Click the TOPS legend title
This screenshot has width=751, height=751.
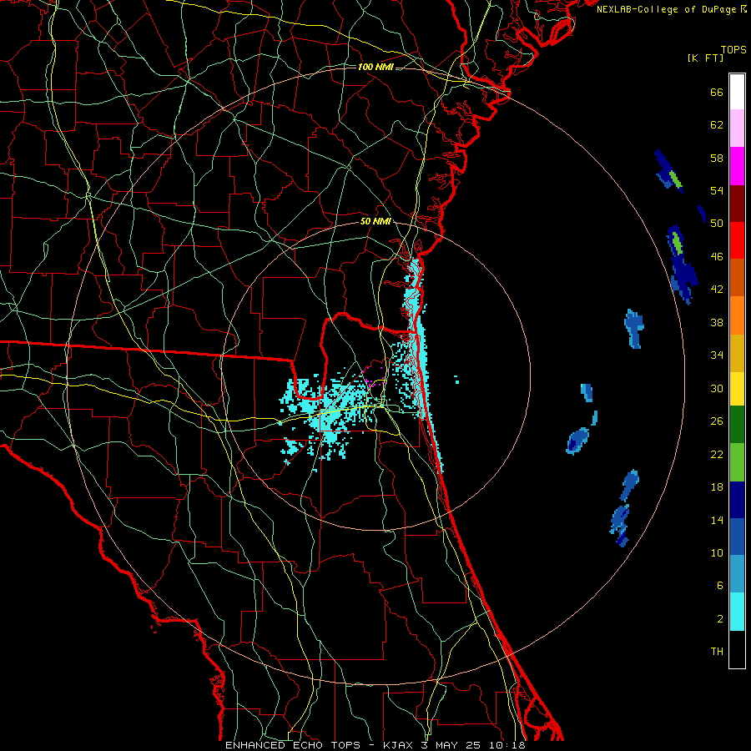pyautogui.click(x=733, y=49)
